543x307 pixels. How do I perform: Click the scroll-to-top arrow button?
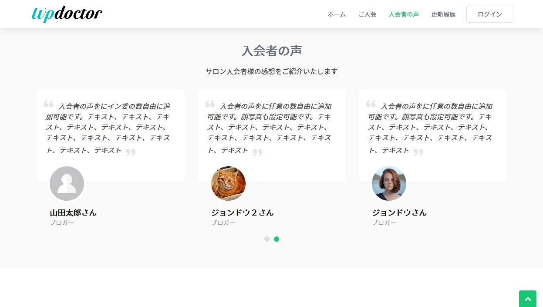tap(528, 299)
